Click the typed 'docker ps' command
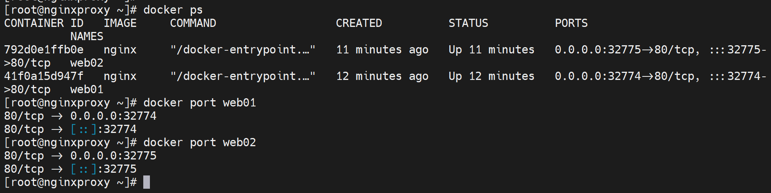Screen dimensions: 771x193 [173, 10]
